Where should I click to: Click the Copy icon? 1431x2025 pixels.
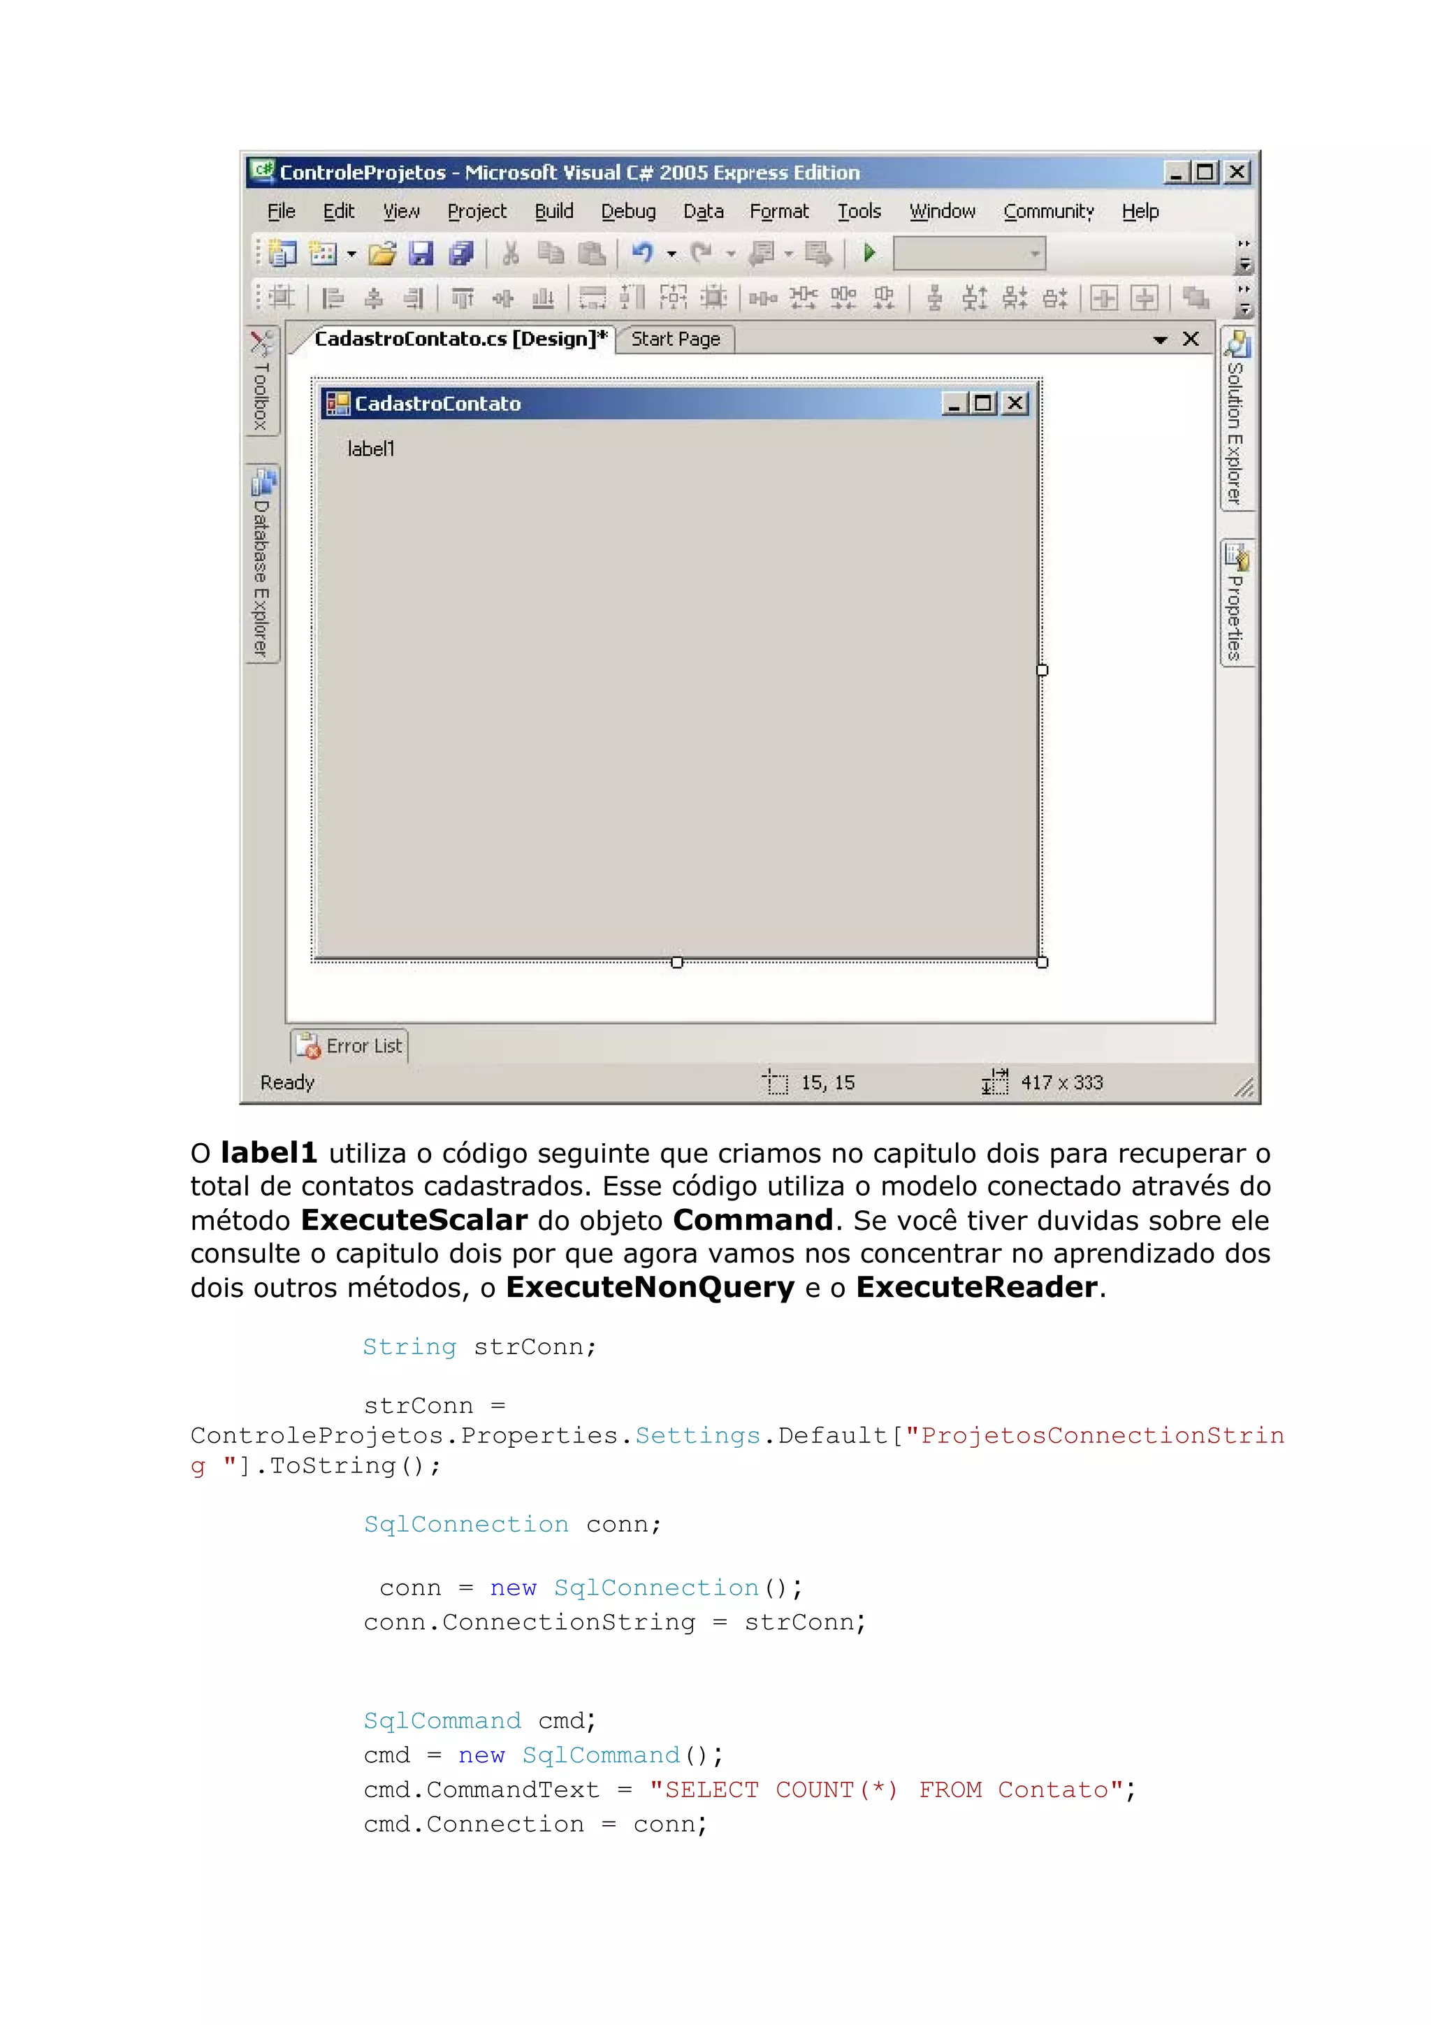(x=551, y=254)
